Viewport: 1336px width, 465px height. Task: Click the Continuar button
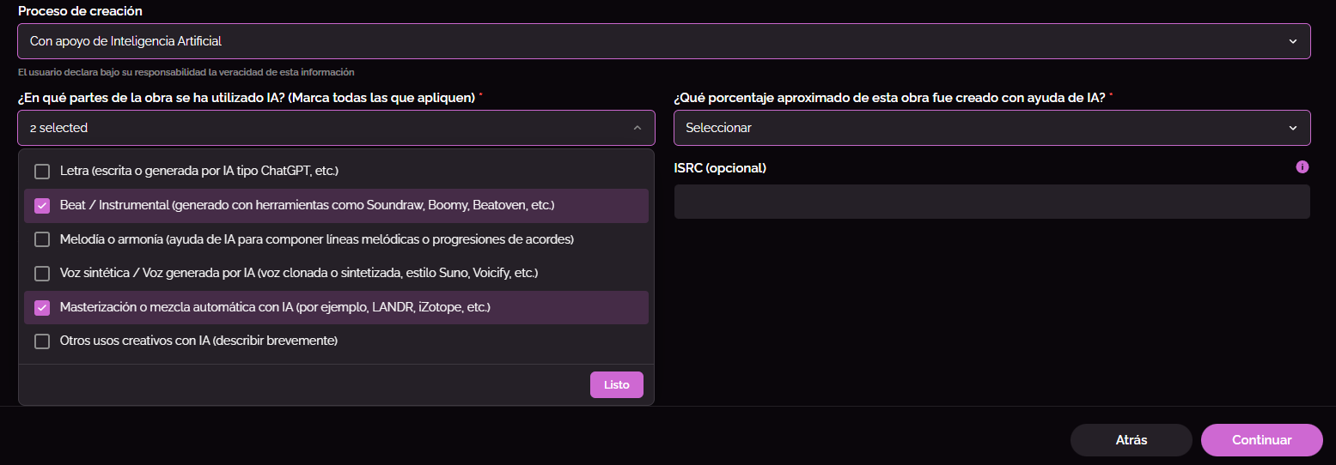point(1261,440)
